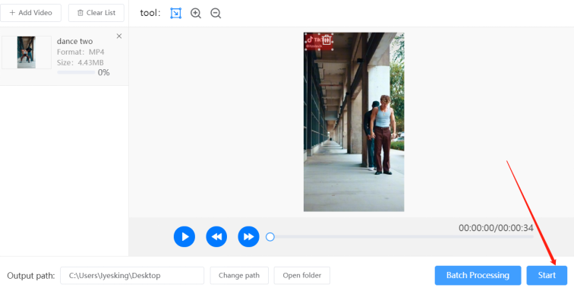Play the video preview

point(184,237)
